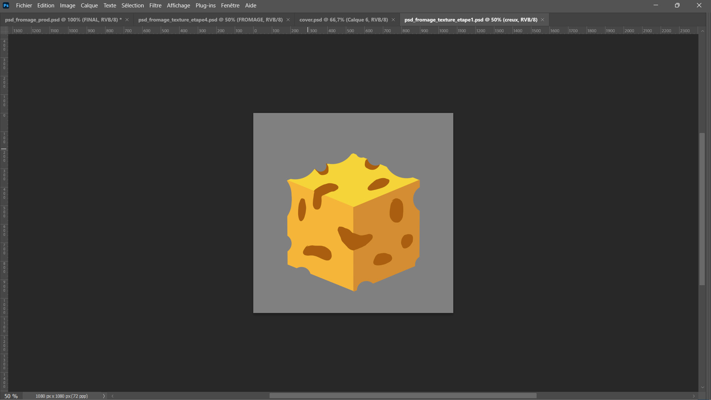The height and width of the screenshot is (400, 711).
Task: Expand the status bar info chevron
Action: (x=104, y=396)
